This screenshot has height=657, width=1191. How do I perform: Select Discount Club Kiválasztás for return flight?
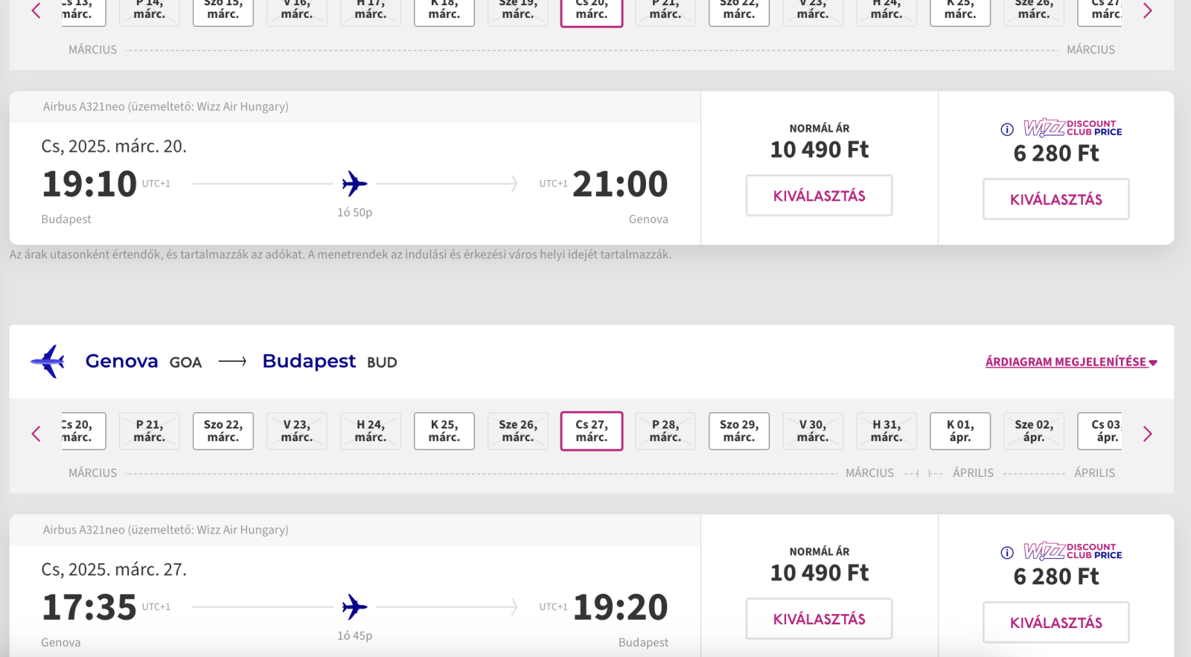coord(1056,623)
